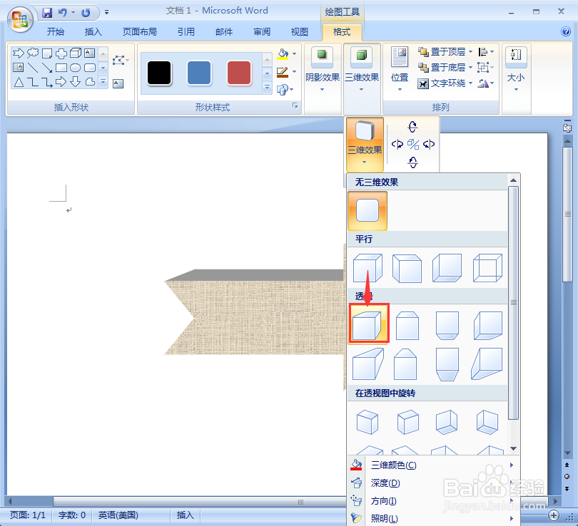Viewport: 578px width, 526px height.
Task: Open the 形状样式 dialog launcher
Action: click(295, 105)
